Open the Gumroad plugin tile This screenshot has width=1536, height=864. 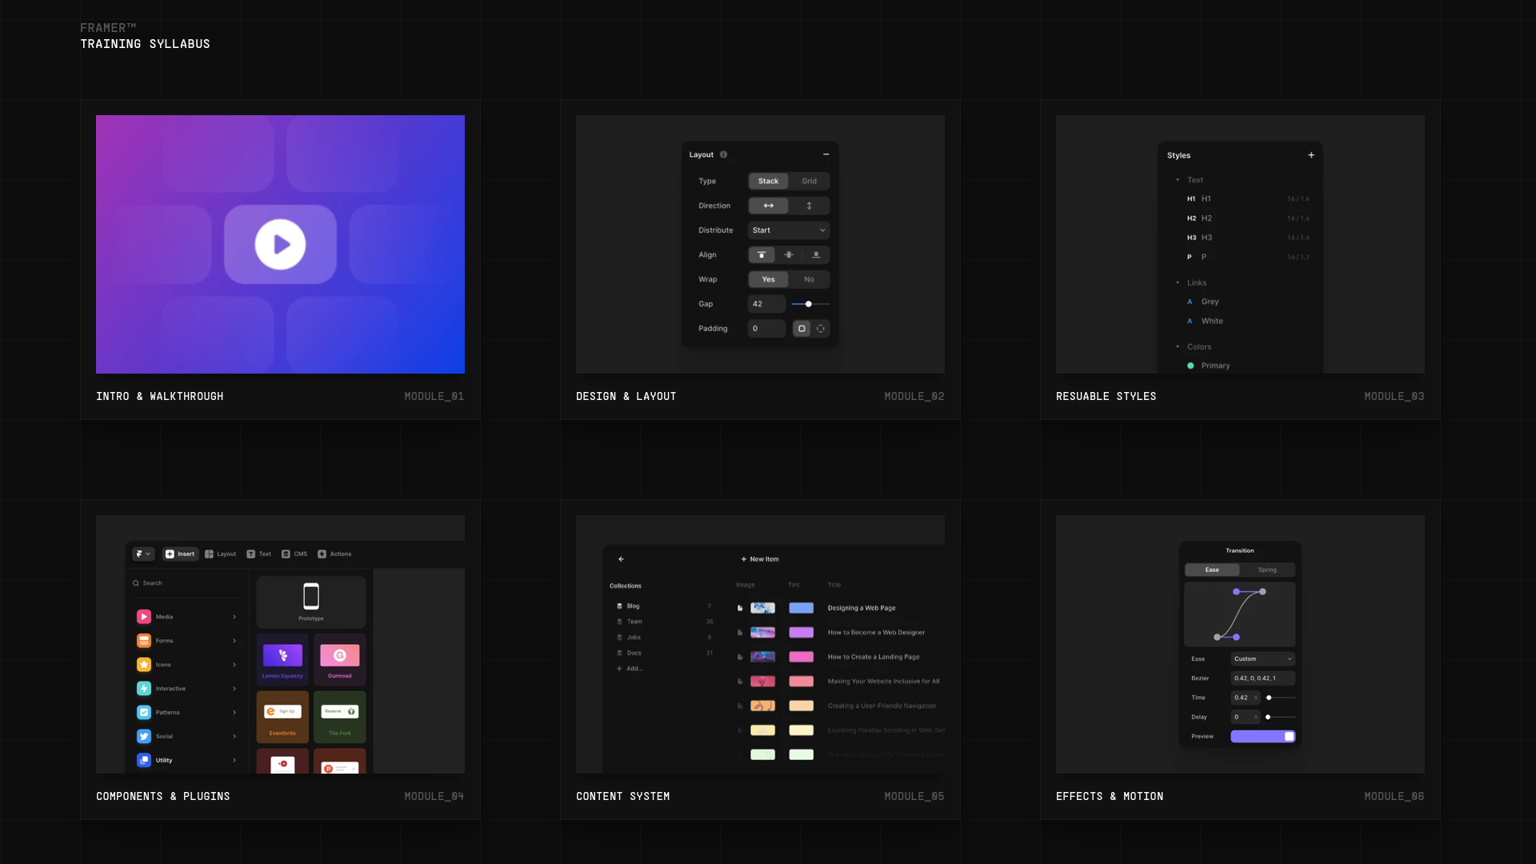(x=340, y=659)
